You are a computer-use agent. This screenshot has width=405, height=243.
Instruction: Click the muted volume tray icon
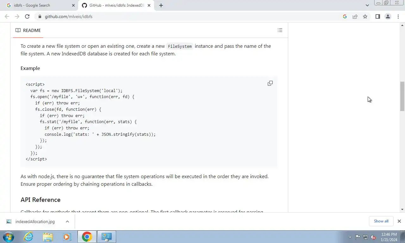coord(373,237)
